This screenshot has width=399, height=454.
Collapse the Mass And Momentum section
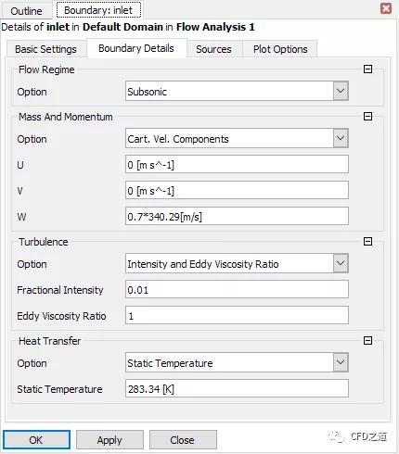[x=367, y=117]
